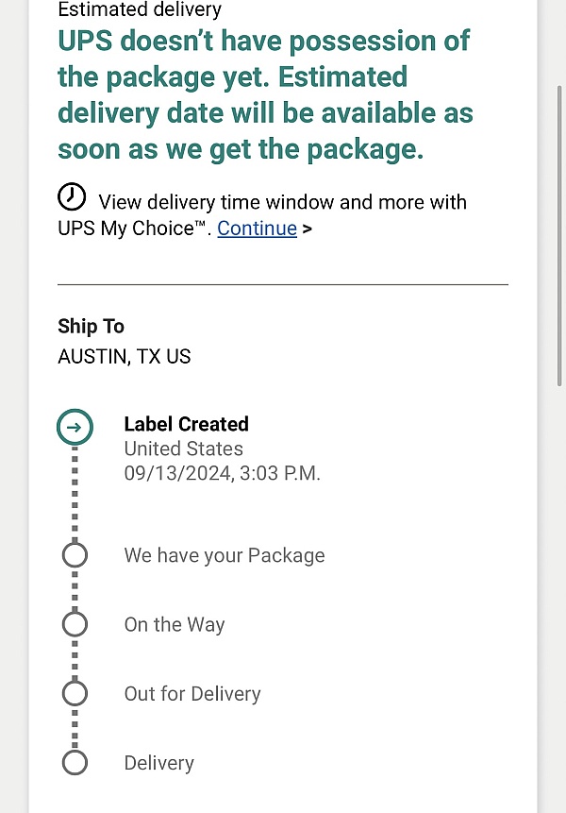The width and height of the screenshot is (566, 813).
Task: Click the On the Way step label
Action: 175,624
